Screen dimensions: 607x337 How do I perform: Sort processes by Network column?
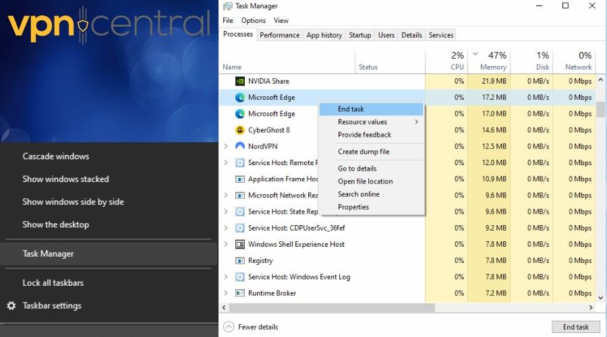click(x=574, y=61)
